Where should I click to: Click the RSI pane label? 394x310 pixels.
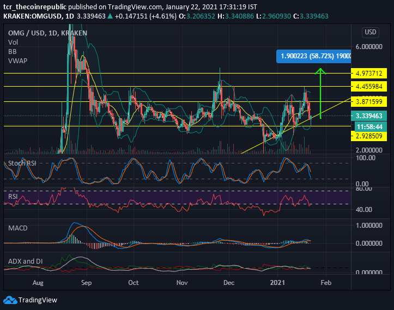pos(13,197)
